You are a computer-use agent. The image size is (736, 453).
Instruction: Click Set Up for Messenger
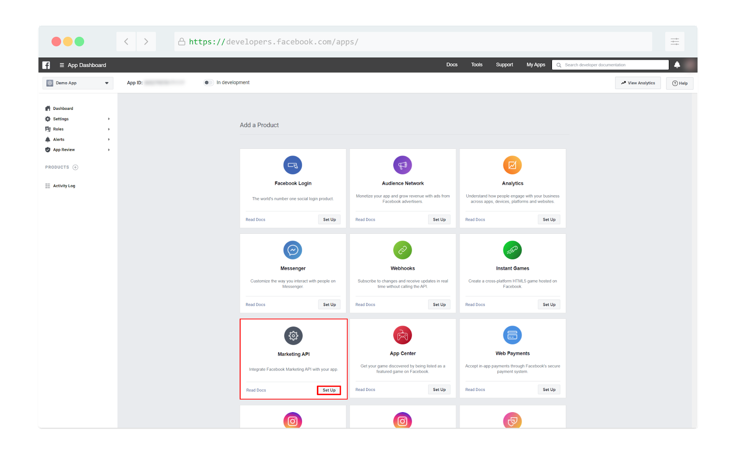329,305
